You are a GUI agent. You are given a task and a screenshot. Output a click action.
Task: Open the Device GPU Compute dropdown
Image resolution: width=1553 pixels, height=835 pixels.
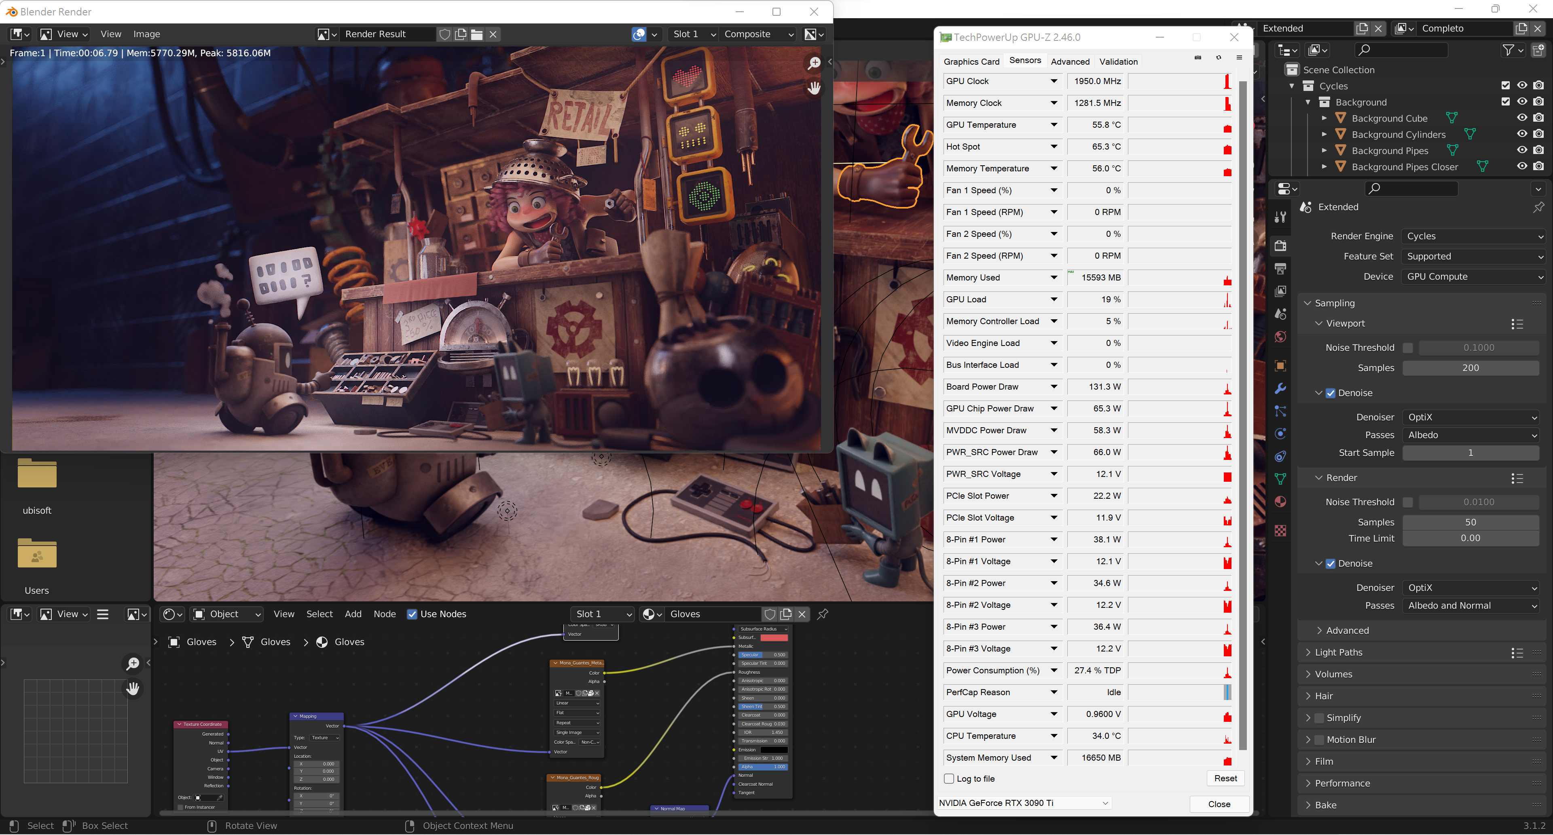coord(1474,276)
